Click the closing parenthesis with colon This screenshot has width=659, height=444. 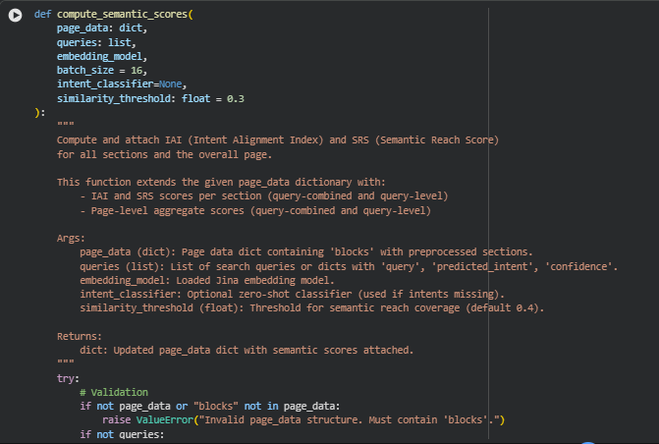[x=39, y=113]
